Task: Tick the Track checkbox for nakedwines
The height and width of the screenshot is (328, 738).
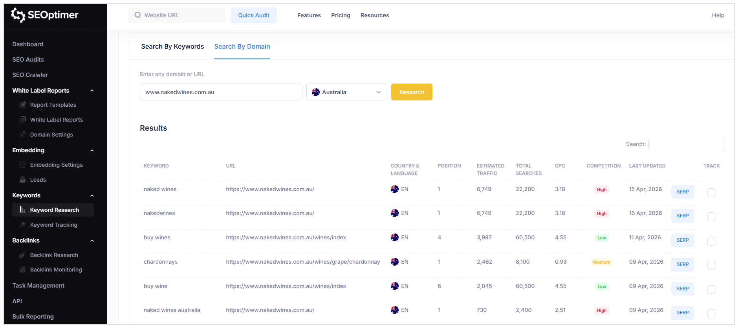Action: 712,217
